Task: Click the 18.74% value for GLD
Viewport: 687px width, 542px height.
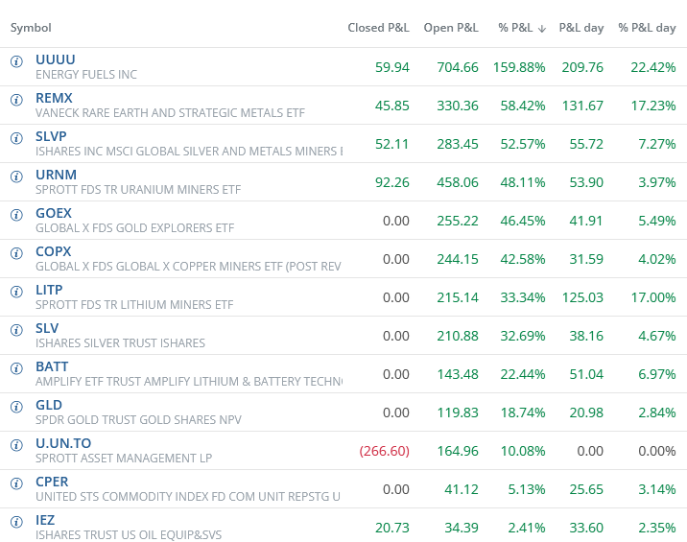Action: click(523, 412)
